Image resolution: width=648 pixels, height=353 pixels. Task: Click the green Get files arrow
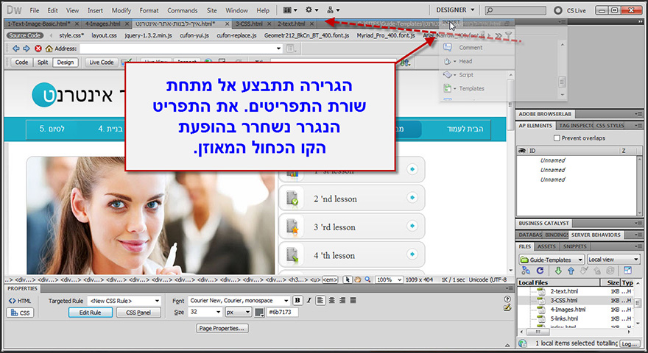coord(558,271)
